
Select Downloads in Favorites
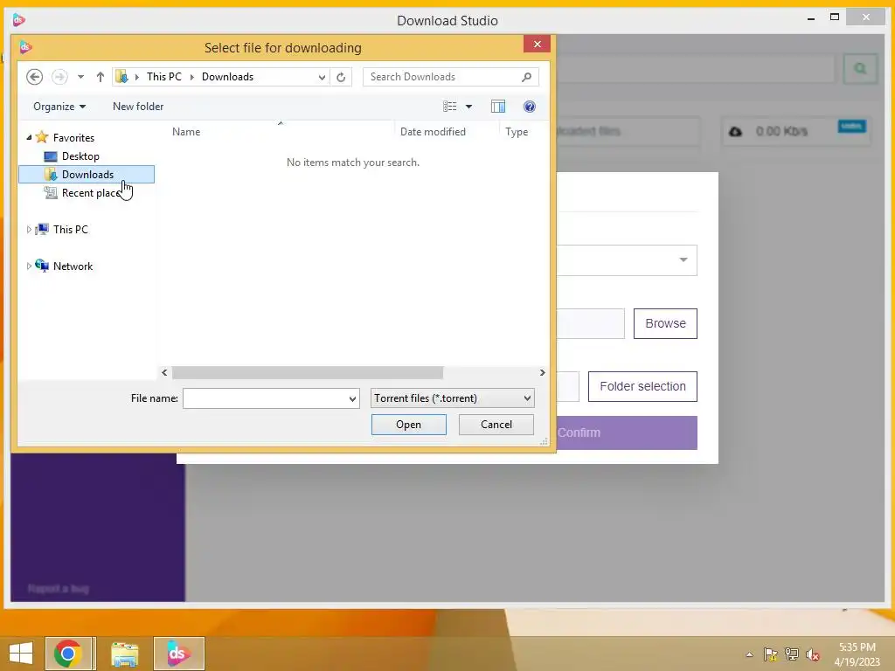[x=87, y=175]
